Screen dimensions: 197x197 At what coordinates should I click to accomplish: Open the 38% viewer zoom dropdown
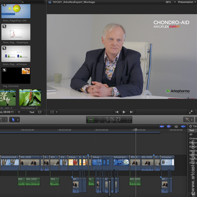170,2
